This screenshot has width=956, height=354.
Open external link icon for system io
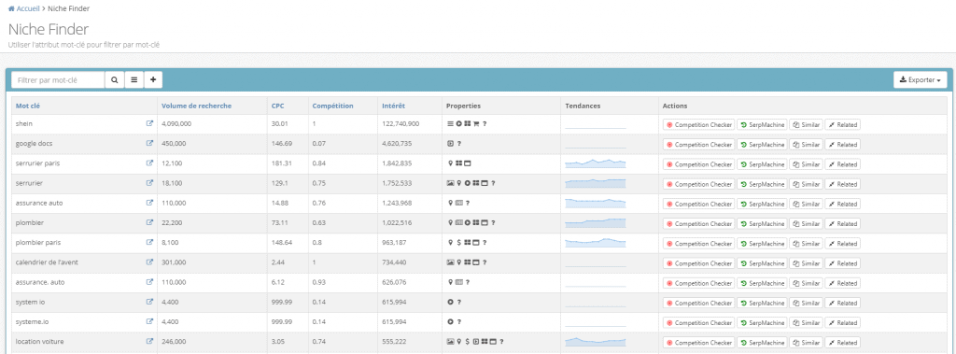click(x=149, y=302)
